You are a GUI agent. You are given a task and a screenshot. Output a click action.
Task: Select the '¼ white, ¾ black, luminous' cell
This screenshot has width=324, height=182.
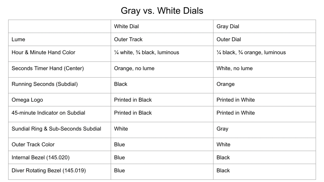146,53
